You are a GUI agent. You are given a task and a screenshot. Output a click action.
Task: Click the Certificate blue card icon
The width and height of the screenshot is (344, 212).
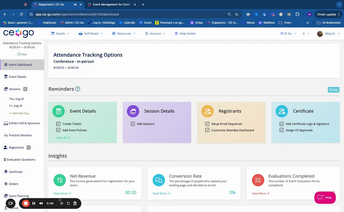click(282, 111)
